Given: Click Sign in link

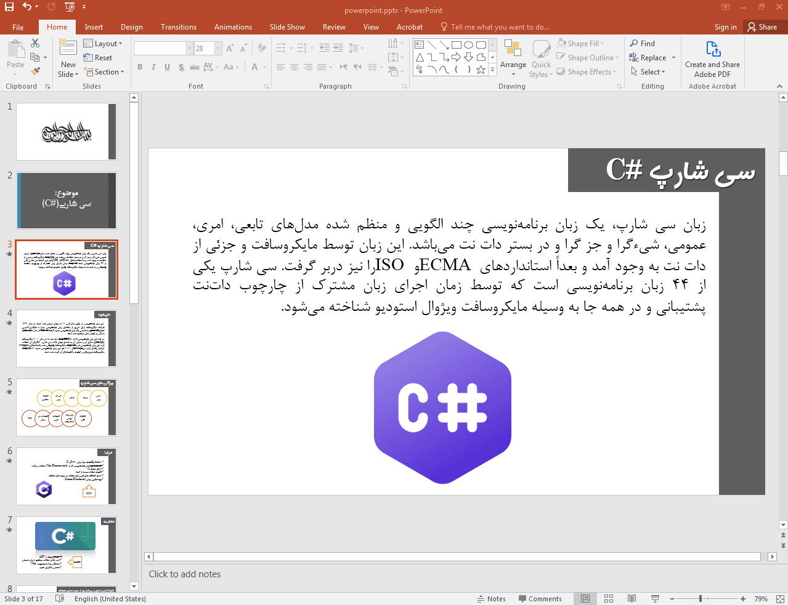Looking at the screenshot, I should tap(725, 27).
